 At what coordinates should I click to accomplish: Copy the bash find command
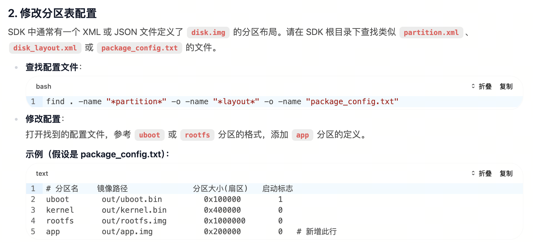[506, 87]
